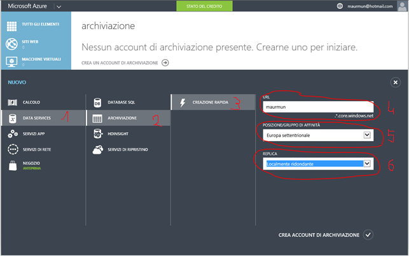Close the Nuovo panel with X button
409x256 pixels.
(x=395, y=83)
